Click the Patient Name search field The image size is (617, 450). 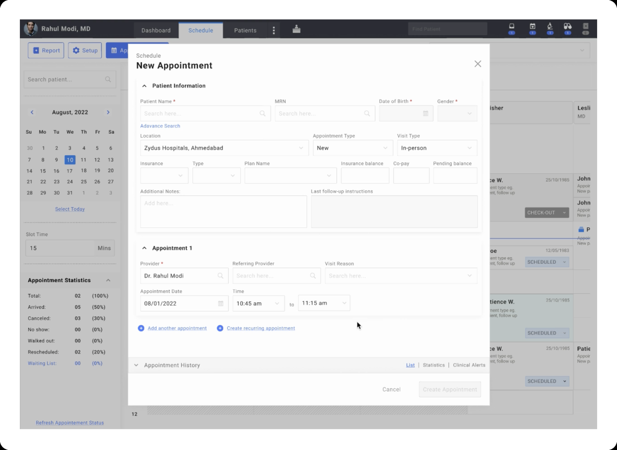[x=205, y=113]
